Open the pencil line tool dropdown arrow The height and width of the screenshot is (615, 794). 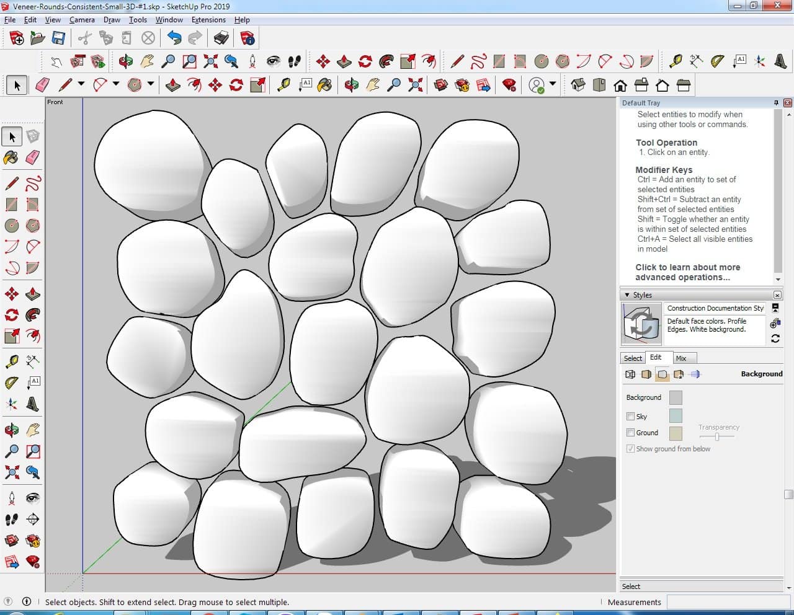tap(81, 84)
